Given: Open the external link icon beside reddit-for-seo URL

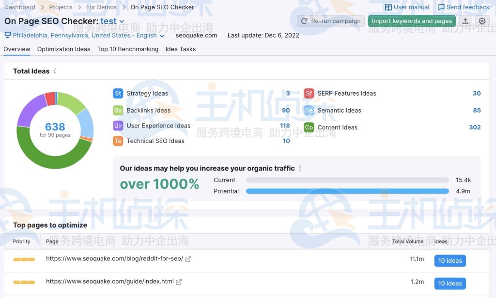Looking at the screenshot, I should tap(188, 259).
